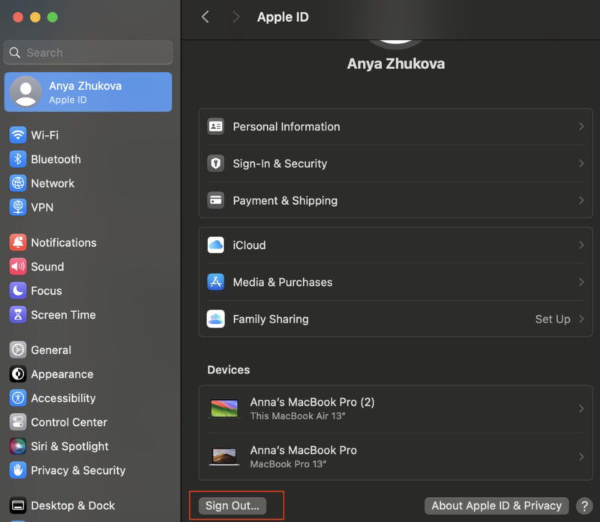Open Media & Purchases row chevron
The image size is (600, 522).
tap(580, 282)
